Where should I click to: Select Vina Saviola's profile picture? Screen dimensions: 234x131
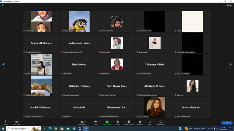[155, 43]
